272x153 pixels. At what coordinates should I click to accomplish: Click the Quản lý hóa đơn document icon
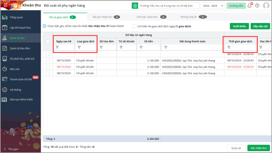tap(5, 48)
